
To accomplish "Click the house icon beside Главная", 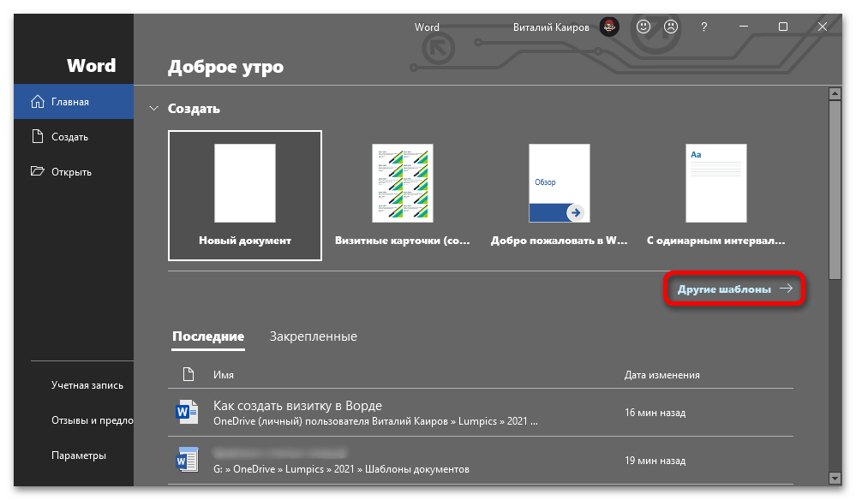I will click(x=38, y=101).
